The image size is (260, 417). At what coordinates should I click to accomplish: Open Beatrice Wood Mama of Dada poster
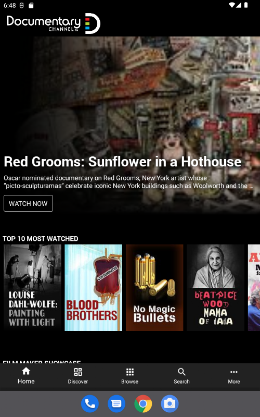click(215, 288)
